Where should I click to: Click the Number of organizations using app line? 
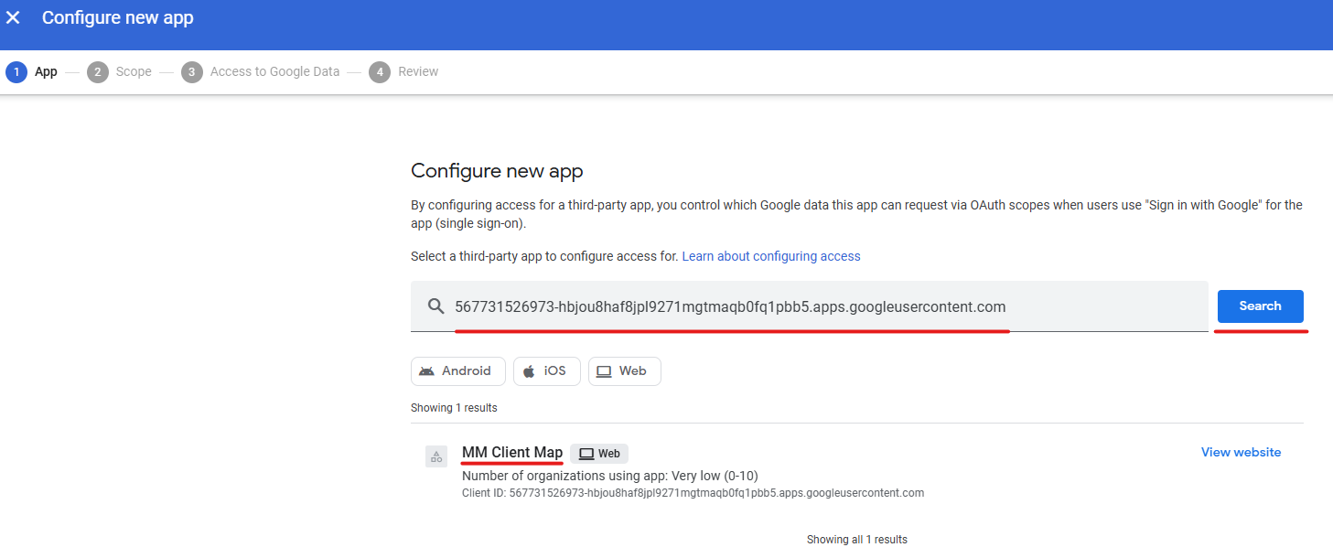[609, 476]
